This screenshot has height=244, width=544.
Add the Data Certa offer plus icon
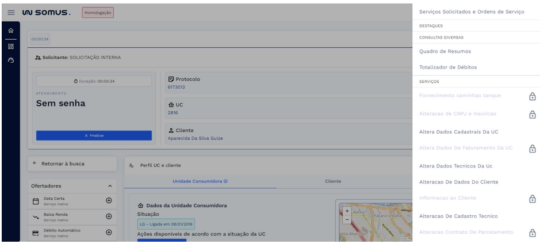(109, 200)
